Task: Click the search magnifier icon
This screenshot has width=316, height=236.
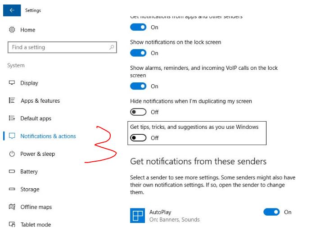Action: coord(112,47)
